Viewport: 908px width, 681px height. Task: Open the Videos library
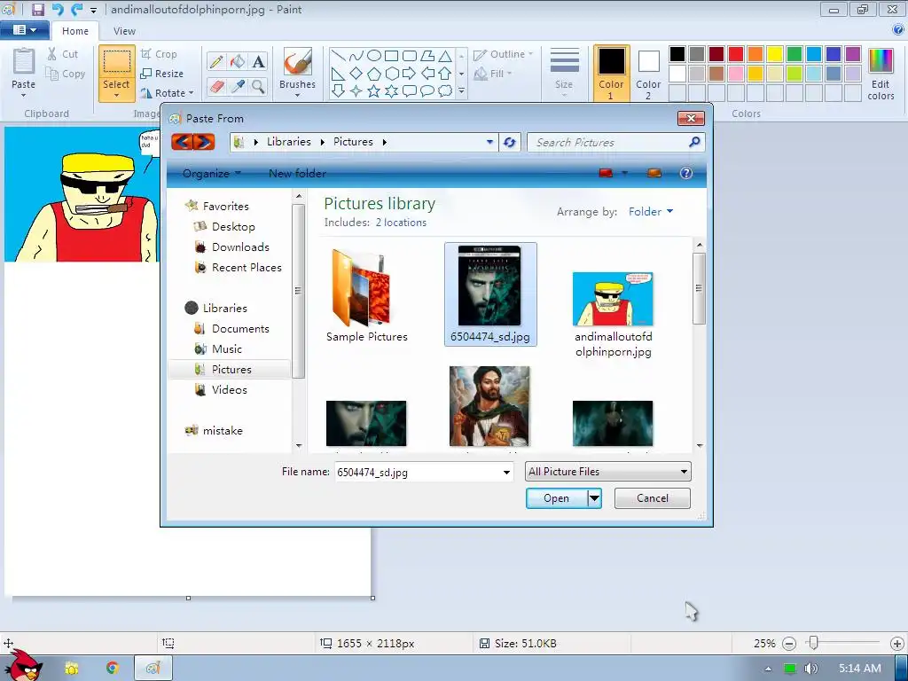coord(230,390)
